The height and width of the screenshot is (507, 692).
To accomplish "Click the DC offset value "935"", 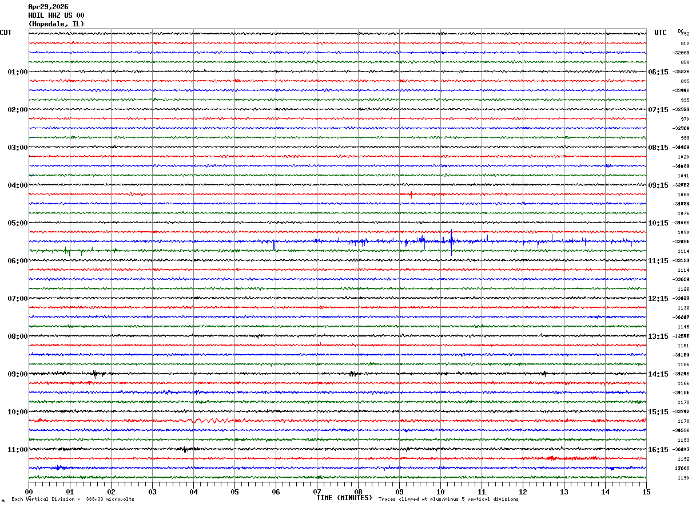I will [x=685, y=100].
